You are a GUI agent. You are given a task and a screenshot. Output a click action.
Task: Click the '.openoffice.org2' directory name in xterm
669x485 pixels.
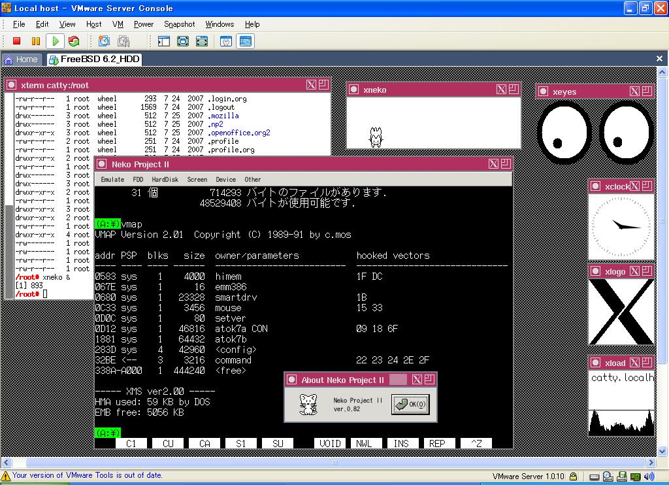239,133
